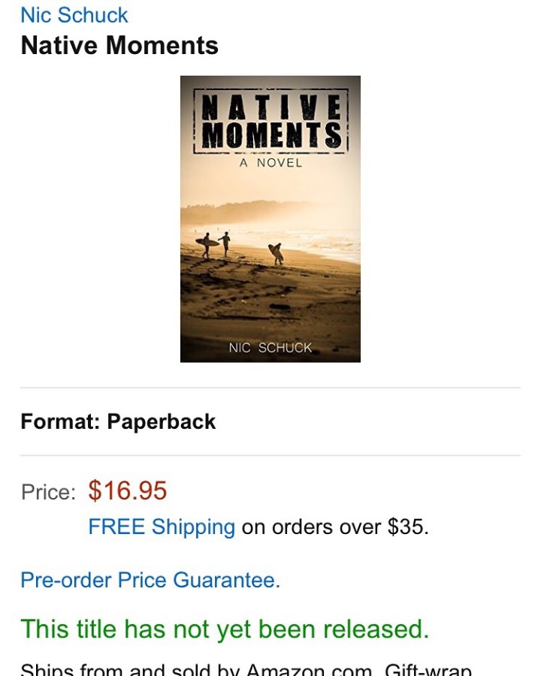Image resolution: width=541 pixels, height=676 pixels.
Task: Click the word Paperback in format row
Action: click(x=162, y=421)
